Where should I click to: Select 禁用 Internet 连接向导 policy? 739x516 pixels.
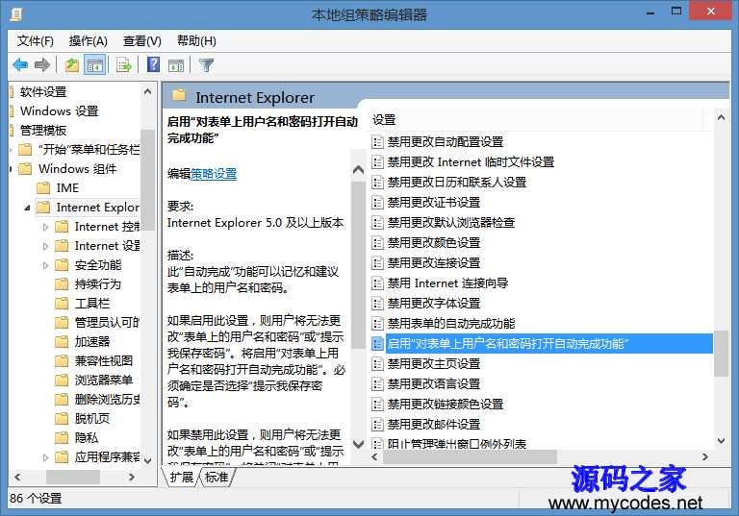447,283
